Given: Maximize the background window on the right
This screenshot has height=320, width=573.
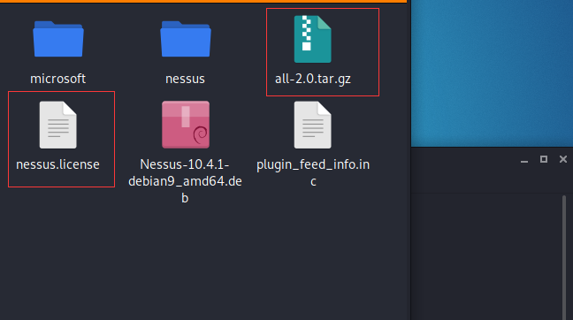Looking at the screenshot, I should [x=544, y=159].
